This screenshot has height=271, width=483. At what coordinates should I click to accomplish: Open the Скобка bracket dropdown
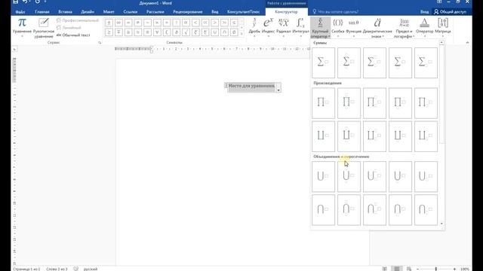click(x=338, y=27)
